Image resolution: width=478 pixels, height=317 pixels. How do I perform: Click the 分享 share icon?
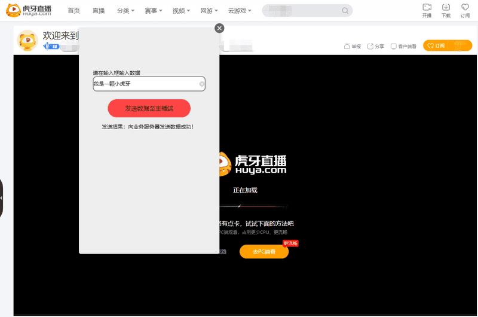[x=370, y=46]
